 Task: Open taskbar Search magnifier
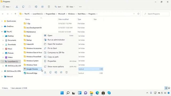point(68,93)
